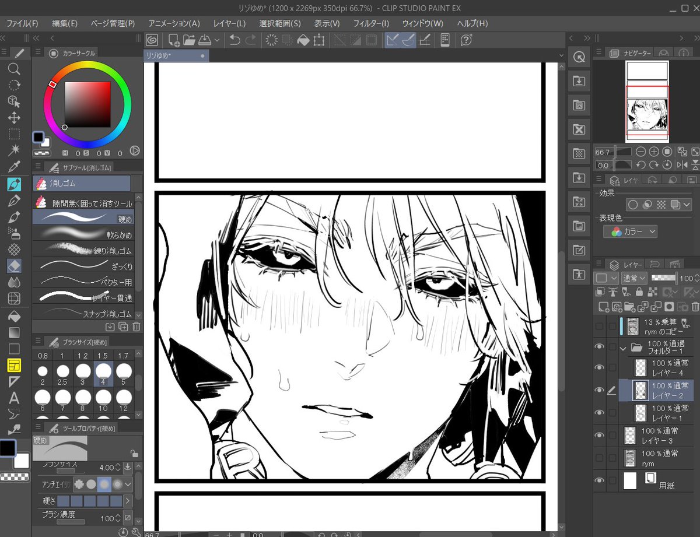The width and height of the screenshot is (700, 537).
Task: Open the フィルター(I) menu
Action: [x=371, y=23]
